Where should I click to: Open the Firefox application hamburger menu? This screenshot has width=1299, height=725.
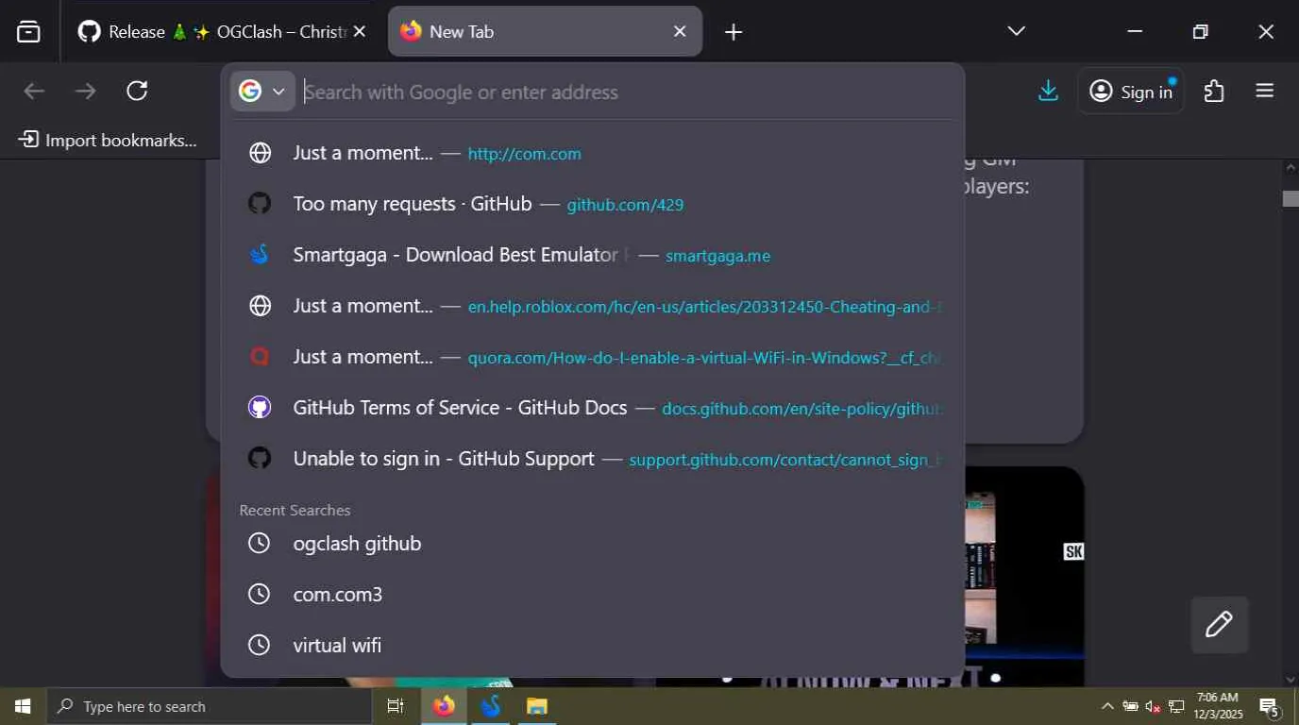[x=1265, y=91]
